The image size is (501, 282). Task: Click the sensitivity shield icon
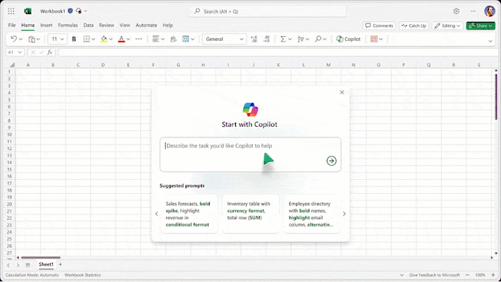(70, 11)
